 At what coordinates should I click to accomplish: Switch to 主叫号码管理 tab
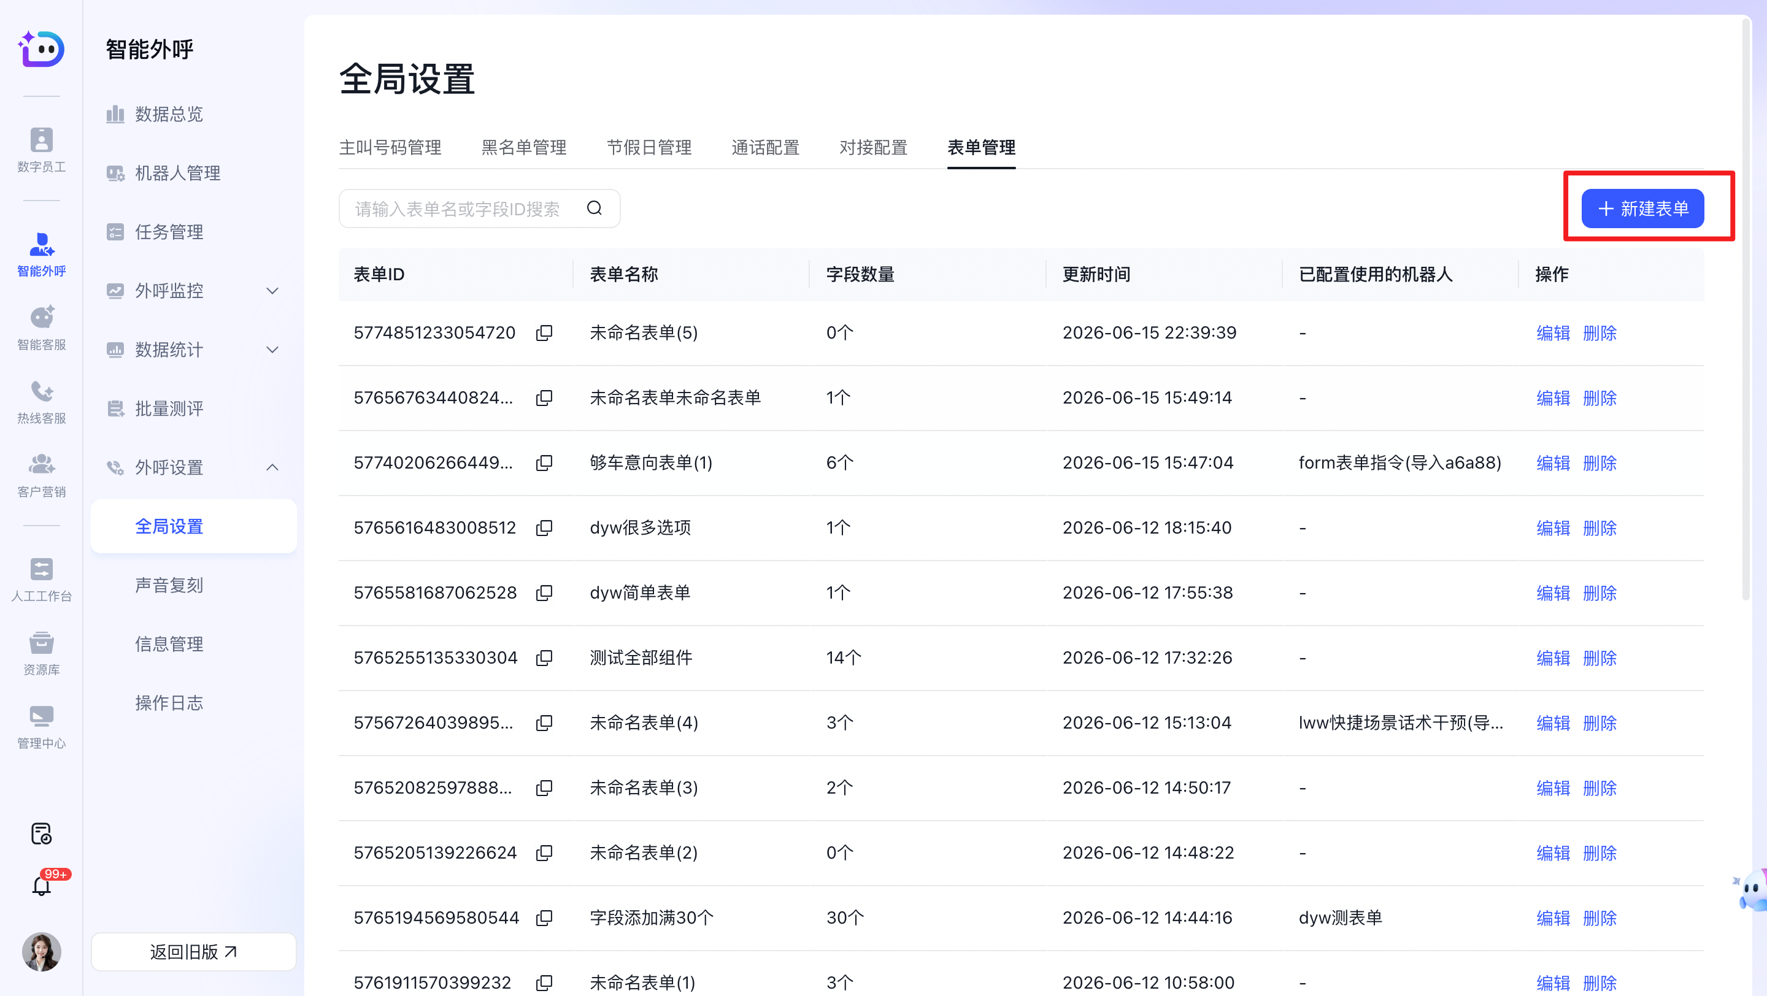390,147
